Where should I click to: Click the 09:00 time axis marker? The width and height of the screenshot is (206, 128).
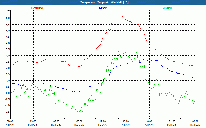click(80, 121)
